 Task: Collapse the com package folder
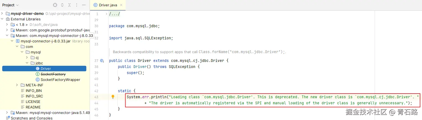pos(17,47)
